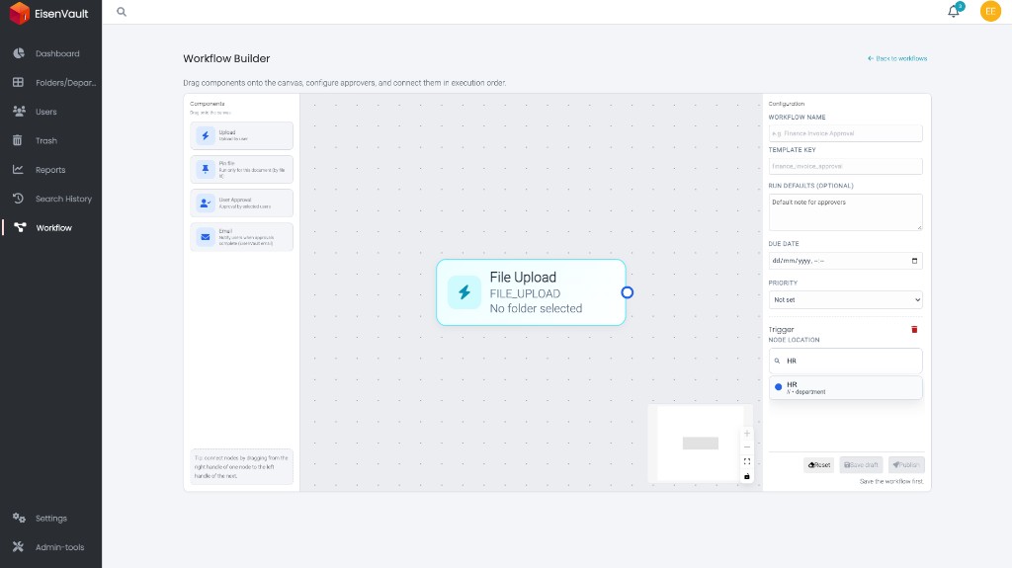Focus the Workflow Name input
The width and height of the screenshot is (1012, 568).
(x=845, y=133)
